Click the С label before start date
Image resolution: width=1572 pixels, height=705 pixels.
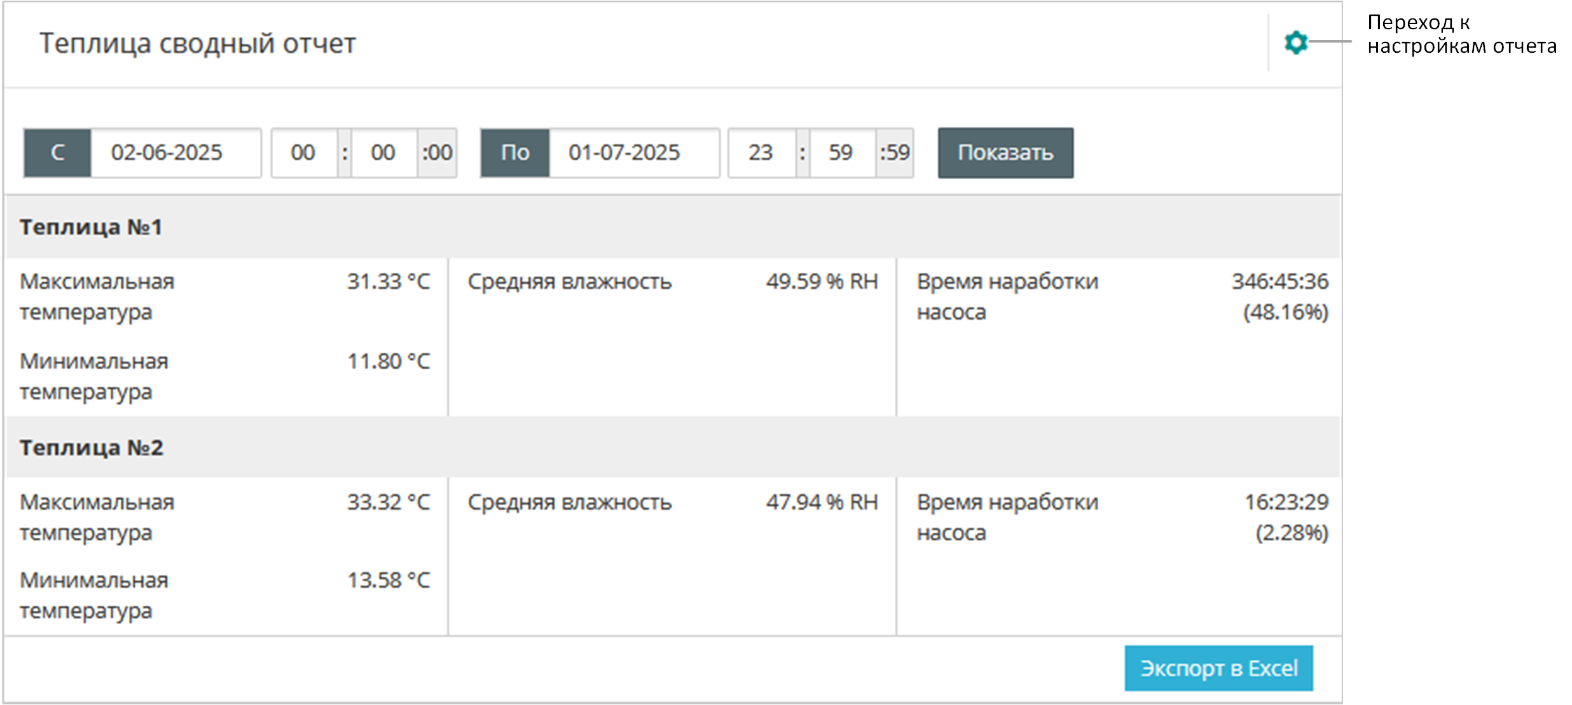point(57,153)
